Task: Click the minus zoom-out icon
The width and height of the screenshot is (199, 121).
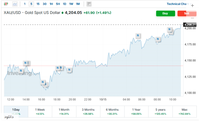Action: [x=193, y=18]
